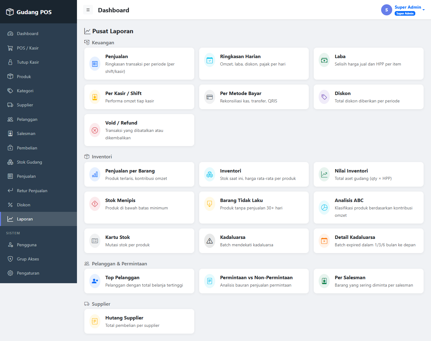Open the Laba report card
The height and width of the screenshot is (341, 431).
(369, 64)
